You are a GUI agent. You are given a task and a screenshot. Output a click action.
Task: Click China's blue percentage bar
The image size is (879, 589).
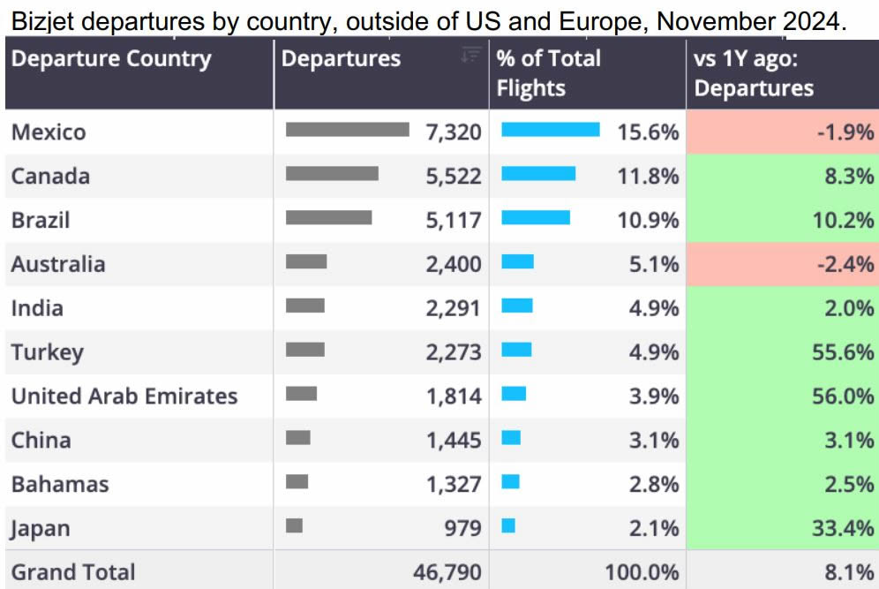tap(511, 437)
